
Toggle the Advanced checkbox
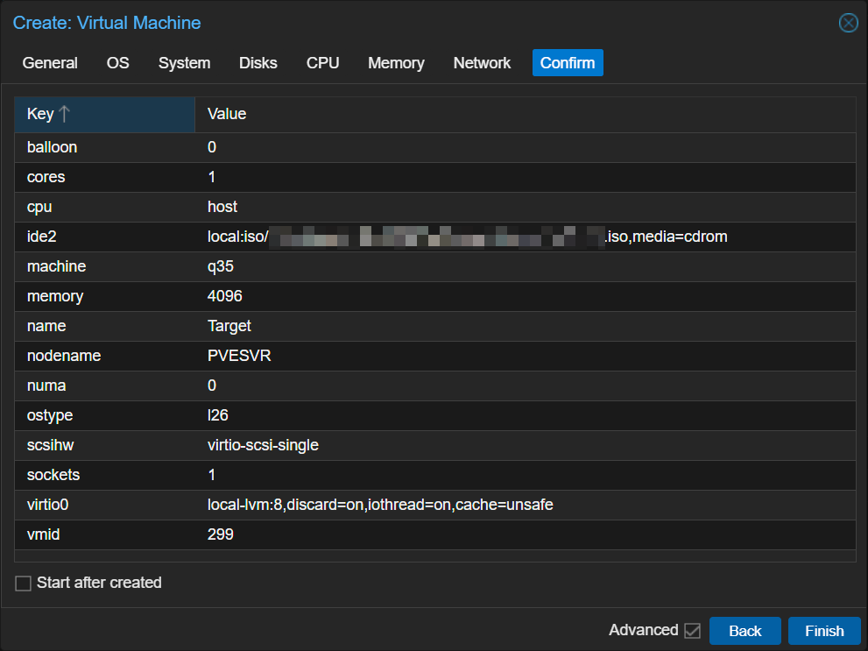coord(692,631)
